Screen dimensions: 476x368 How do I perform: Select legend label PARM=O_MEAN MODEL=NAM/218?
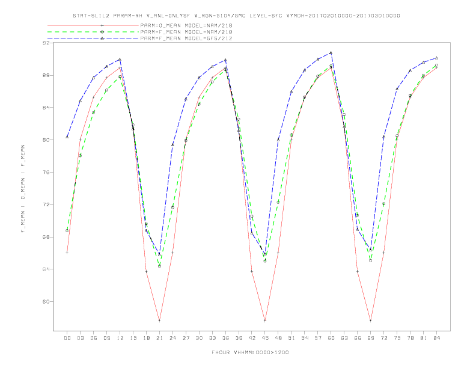(186, 25)
